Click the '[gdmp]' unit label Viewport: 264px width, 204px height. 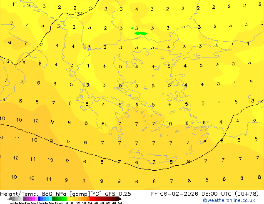(80, 194)
